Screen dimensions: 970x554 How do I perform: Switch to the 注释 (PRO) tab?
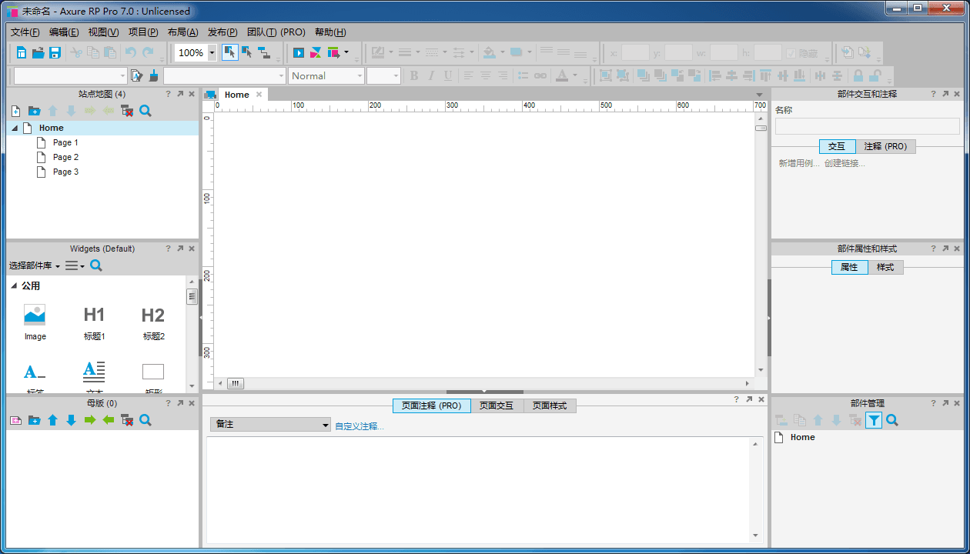coord(885,146)
